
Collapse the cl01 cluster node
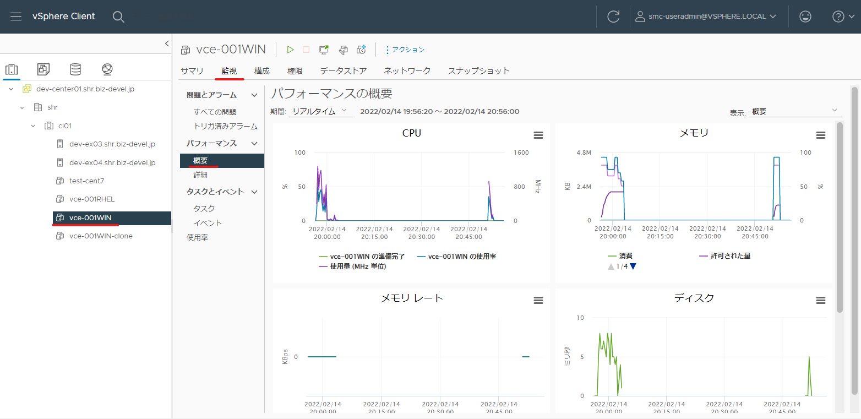tap(33, 126)
